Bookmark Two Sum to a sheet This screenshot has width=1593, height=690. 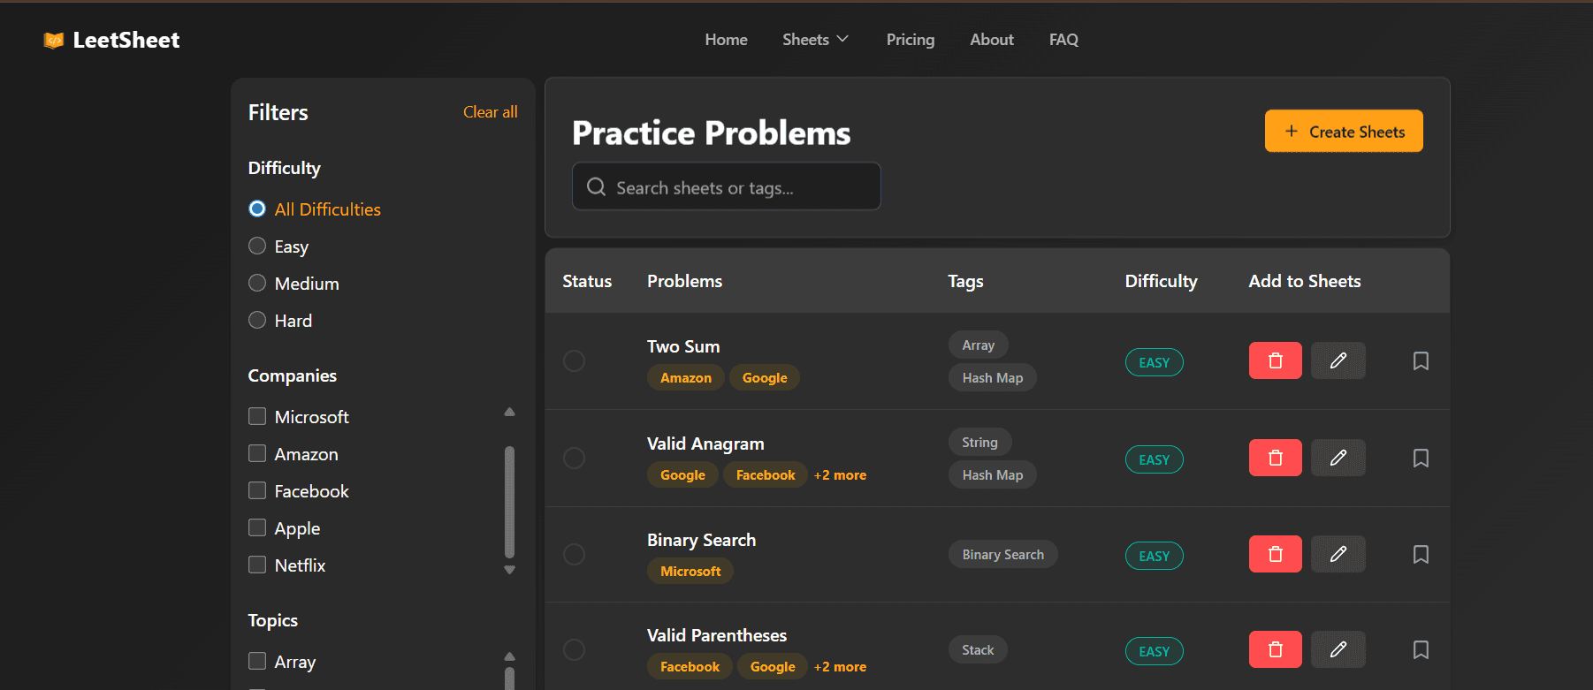[1421, 361]
